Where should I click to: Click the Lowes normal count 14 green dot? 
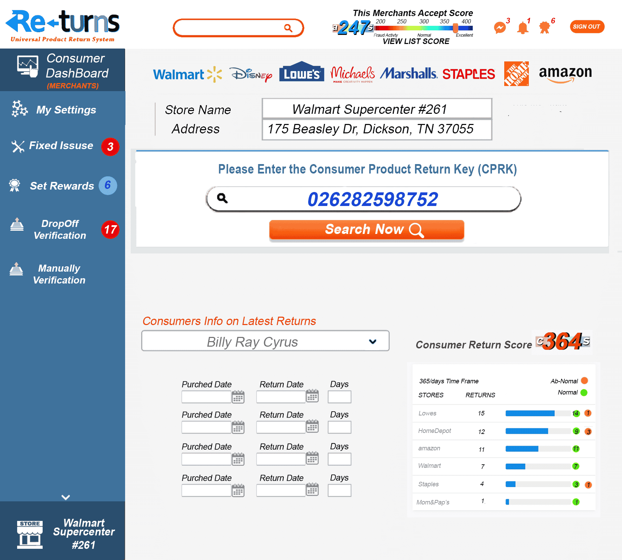point(576,413)
